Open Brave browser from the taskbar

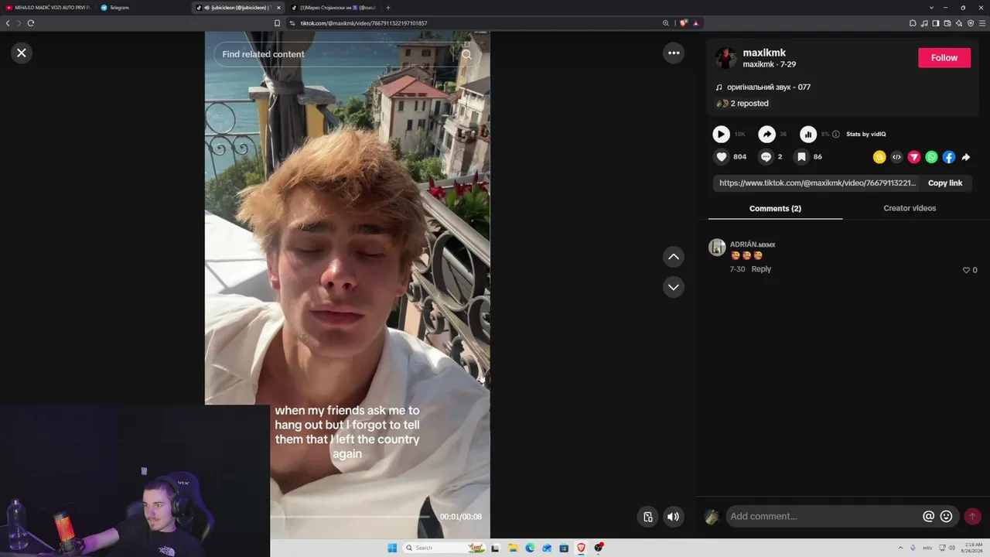(581, 548)
